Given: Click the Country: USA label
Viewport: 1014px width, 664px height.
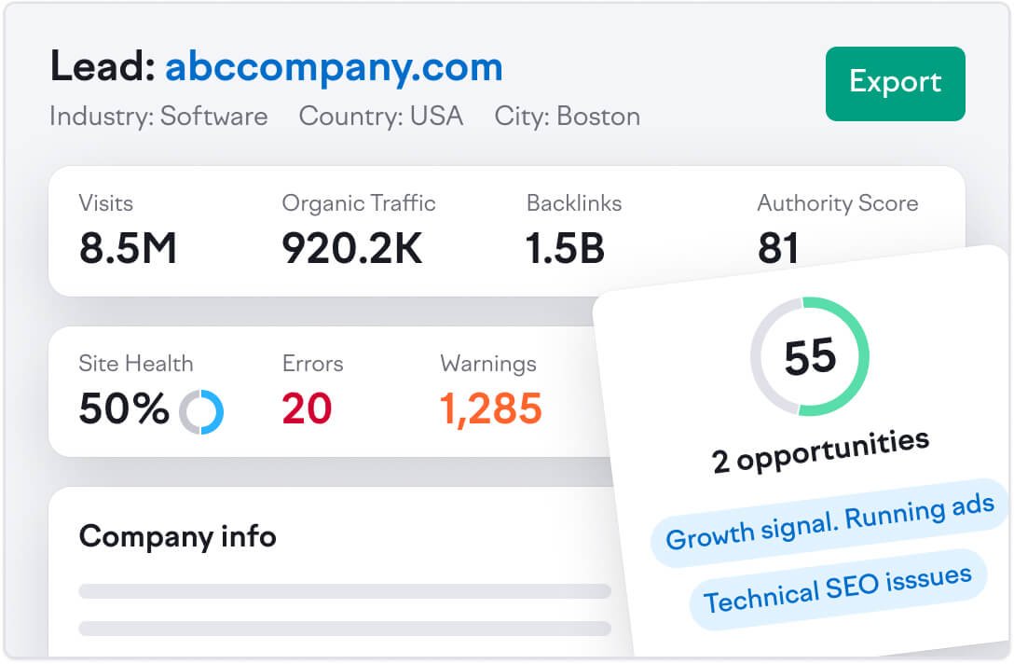Looking at the screenshot, I should pos(380,117).
